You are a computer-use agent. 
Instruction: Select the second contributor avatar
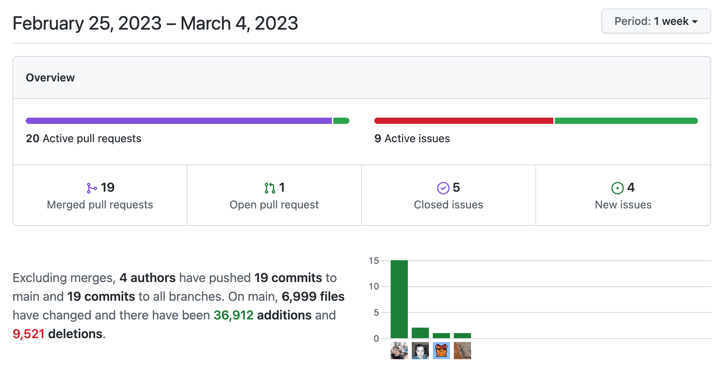coord(420,350)
